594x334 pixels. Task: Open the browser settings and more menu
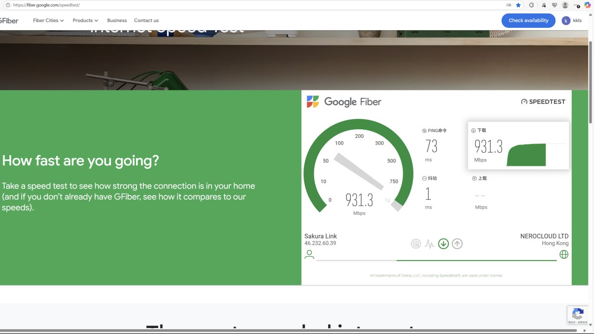click(x=577, y=5)
